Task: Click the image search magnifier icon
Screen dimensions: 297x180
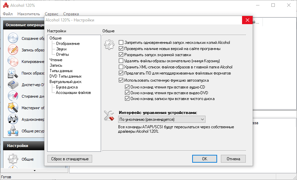Action: [x=13, y=73]
